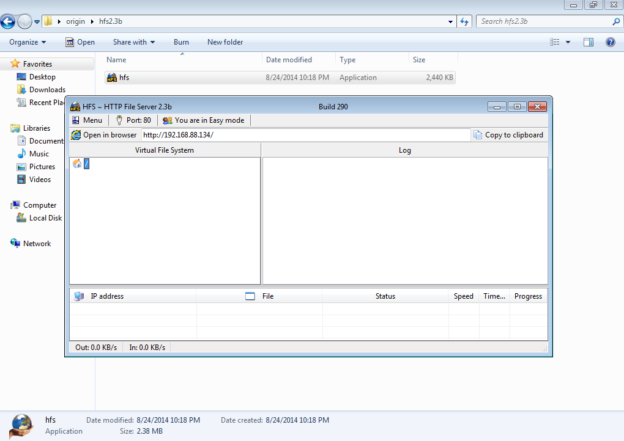Click the two-users icon for Easy mode
Screen dimensions: 624x441
click(x=168, y=120)
